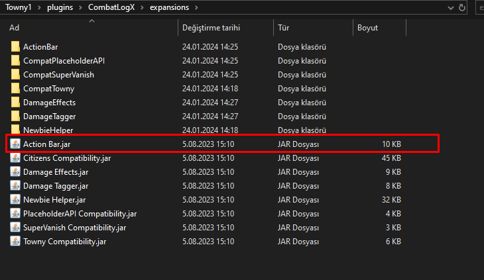Select the Citizens Compatibility.jar file name

point(67,158)
